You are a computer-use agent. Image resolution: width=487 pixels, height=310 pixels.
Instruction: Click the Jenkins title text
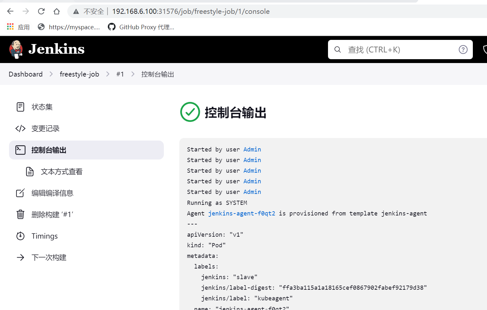click(56, 49)
